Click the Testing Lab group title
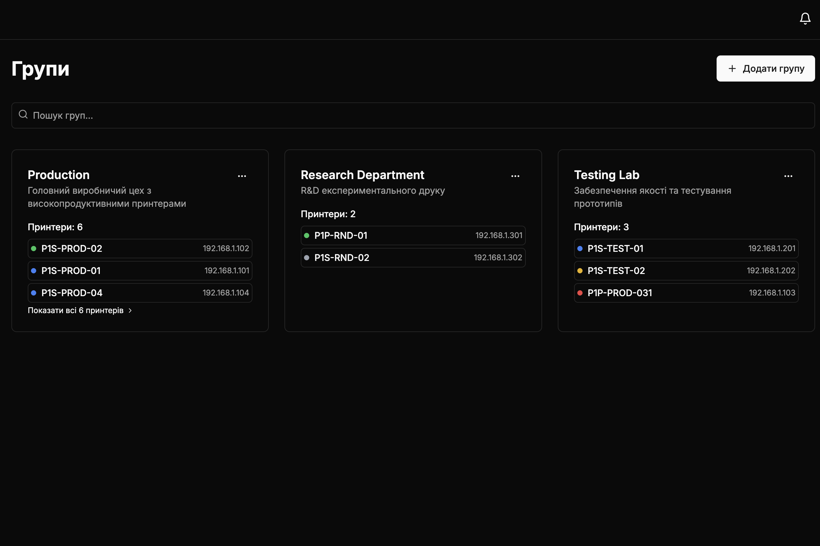This screenshot has width=820, height=546. coord(606,175)
